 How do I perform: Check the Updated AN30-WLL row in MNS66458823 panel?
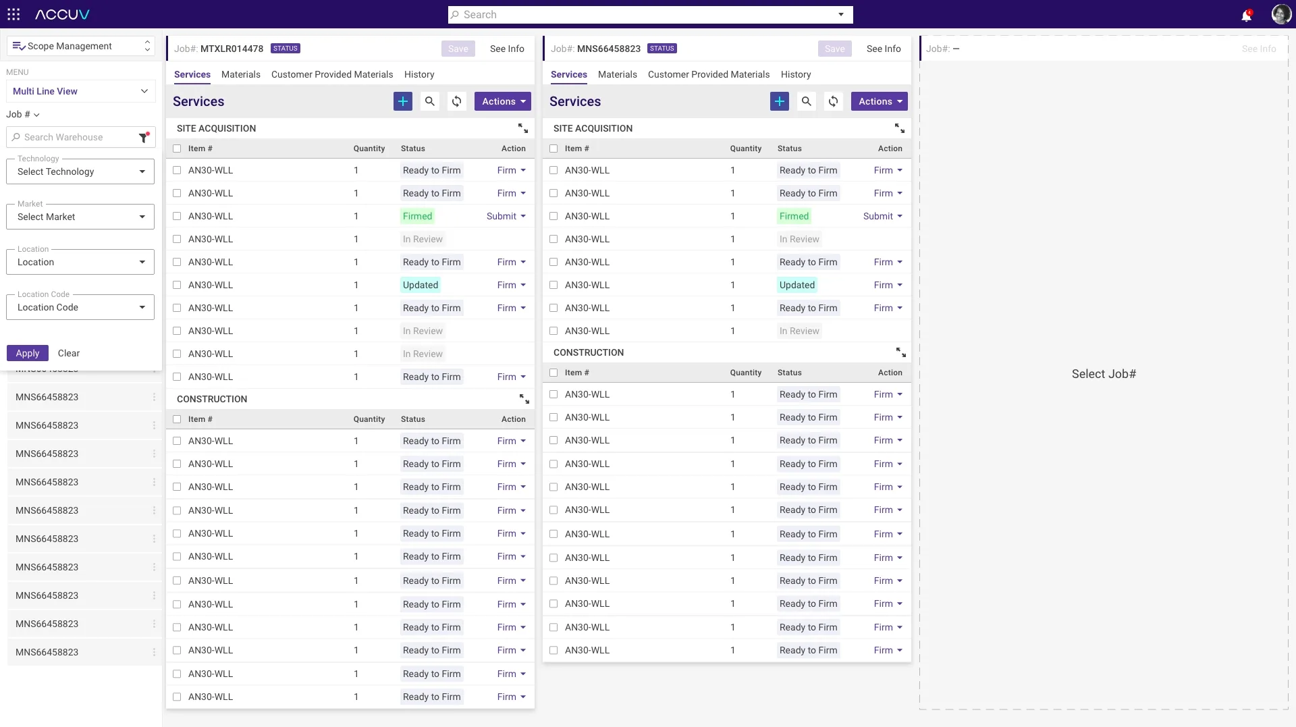[553, 285]
